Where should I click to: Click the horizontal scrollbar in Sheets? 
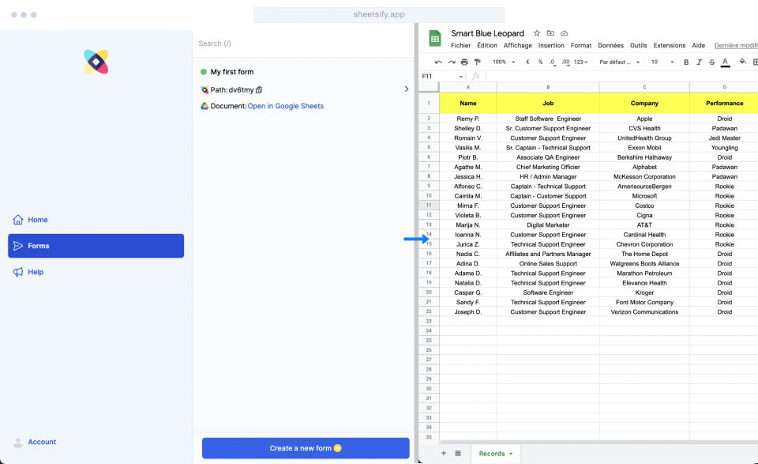[599, 442]
